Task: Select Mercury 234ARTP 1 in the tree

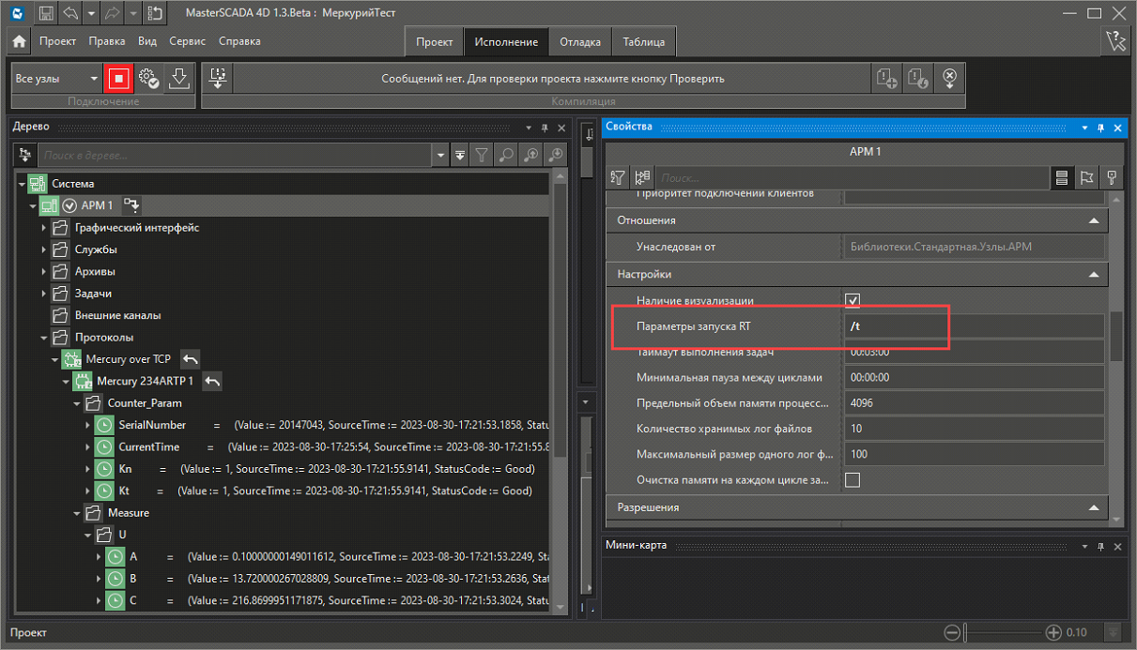Action: pos(145,381)
